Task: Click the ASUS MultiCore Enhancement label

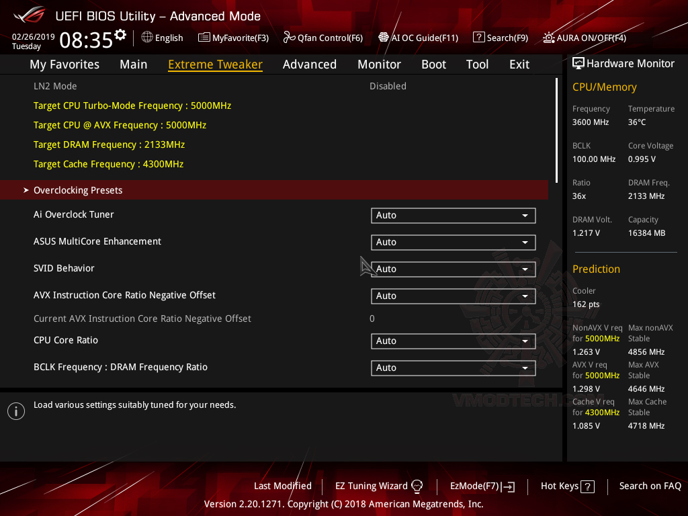Action: click(x=97, y=241)
